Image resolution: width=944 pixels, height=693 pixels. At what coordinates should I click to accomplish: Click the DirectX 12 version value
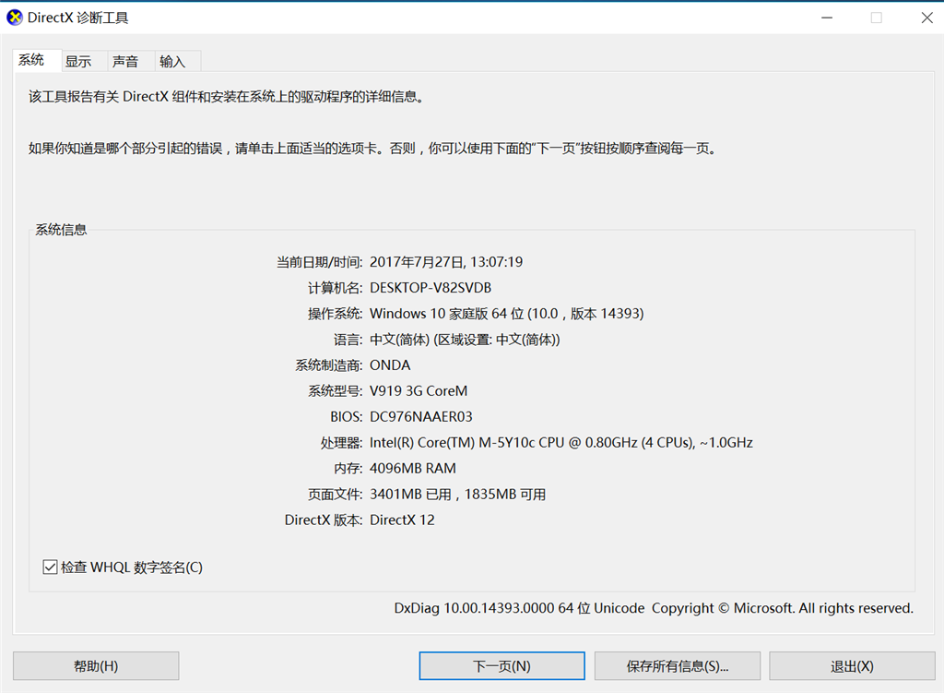point(402,520)
